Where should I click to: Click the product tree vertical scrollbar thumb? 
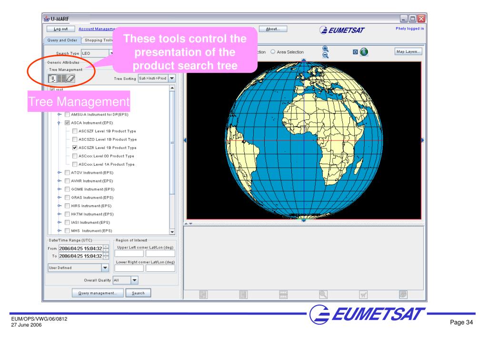[172, 143]
